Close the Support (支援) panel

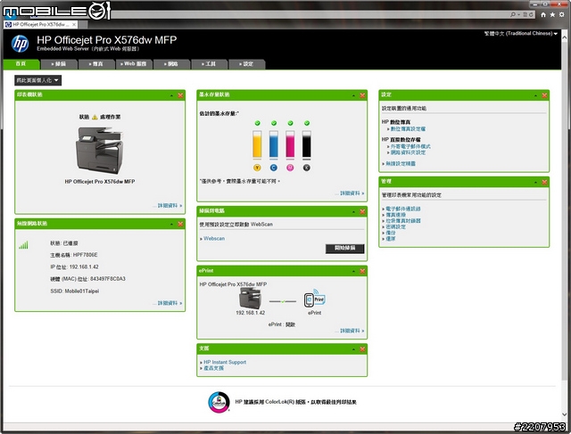(x=362, y=349)
